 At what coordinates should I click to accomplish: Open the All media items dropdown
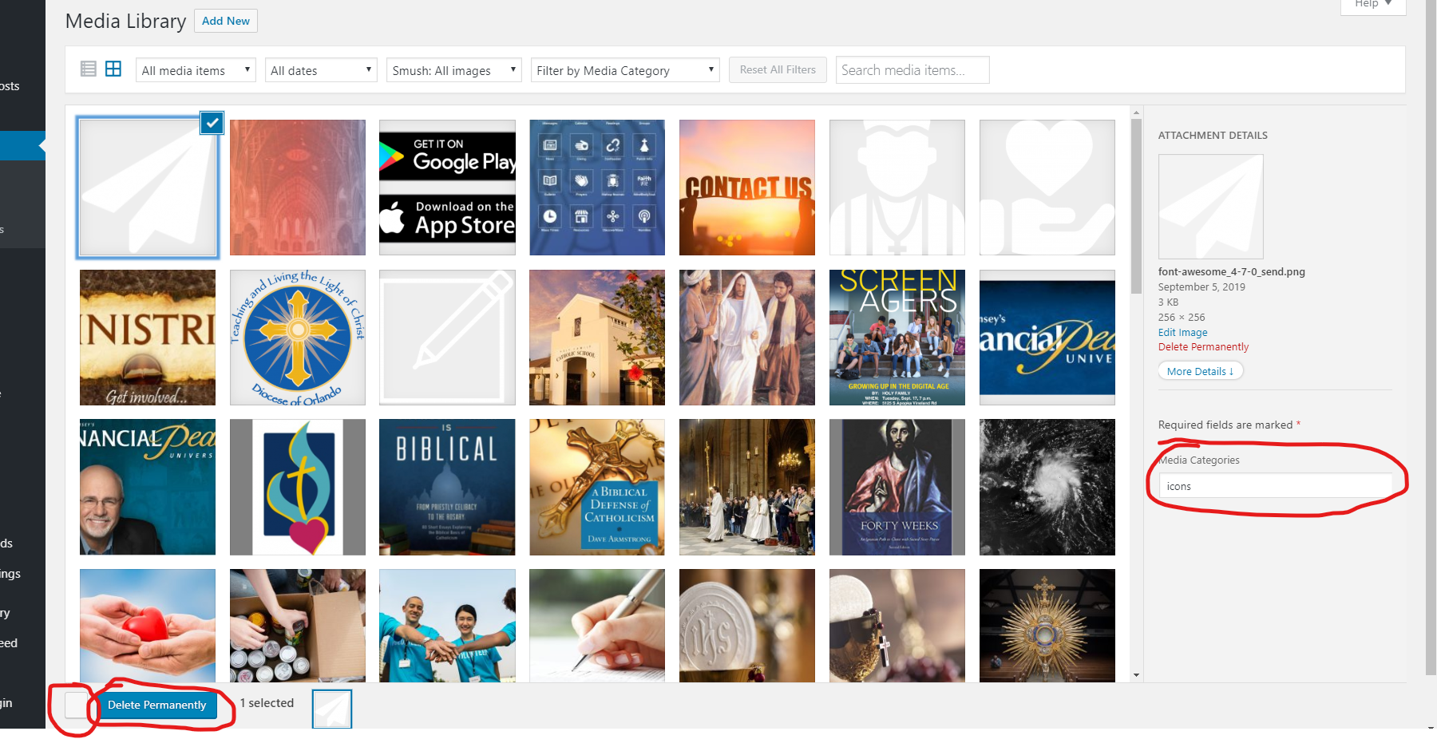click(196, 70)
